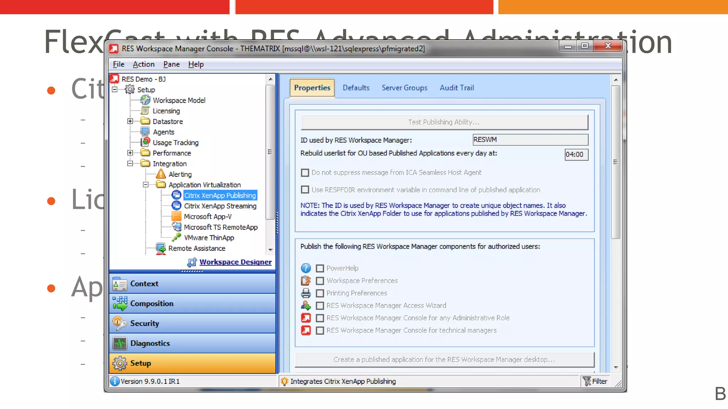Click the Printing Preferences printer icon

pyautogui.click(x=306, y=293)
